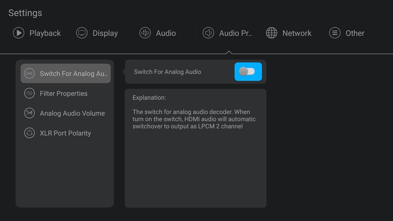Go to the Network tab label
Screen dimensions: 393x221
click(297, 33)
